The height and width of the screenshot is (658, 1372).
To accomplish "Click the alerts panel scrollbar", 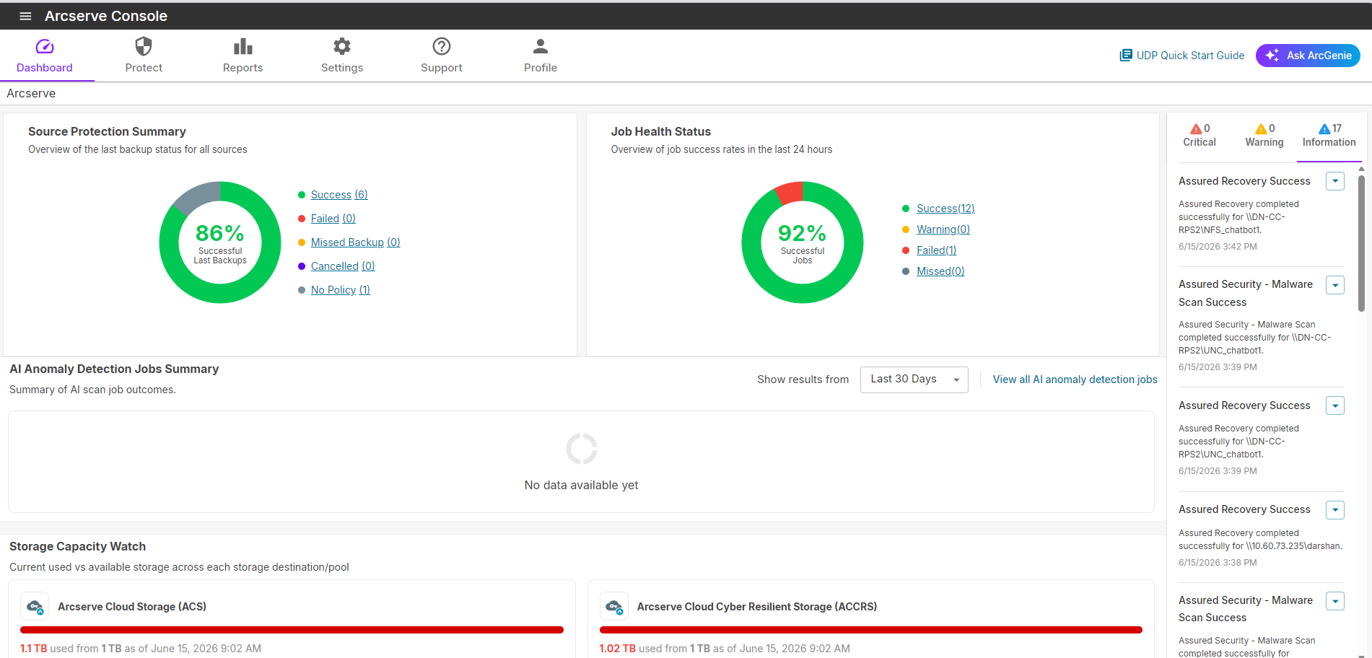I will 1361,243.
